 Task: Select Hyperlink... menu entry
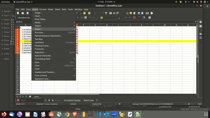tap(54, 52)
